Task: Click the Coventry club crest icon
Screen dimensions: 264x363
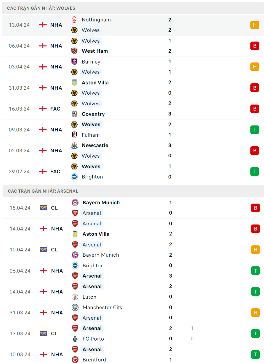Action: coord(74,114)
